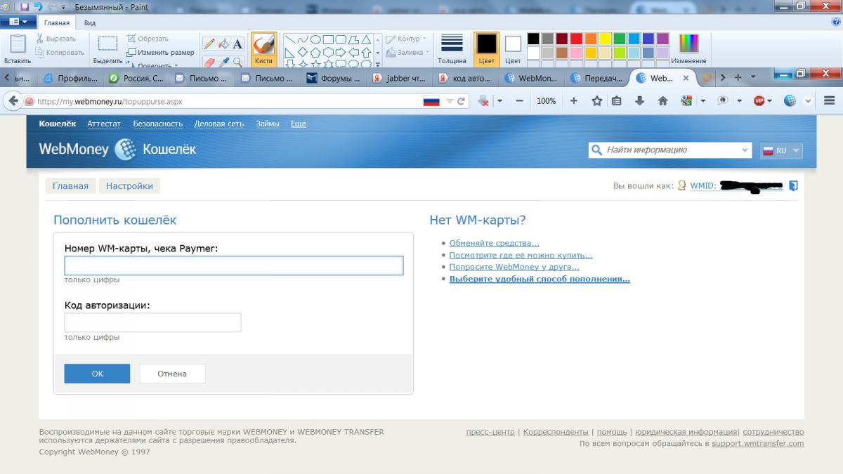Pick the yellow color swatch in palette
843x474 pixels.
click(x=605, y=39)
